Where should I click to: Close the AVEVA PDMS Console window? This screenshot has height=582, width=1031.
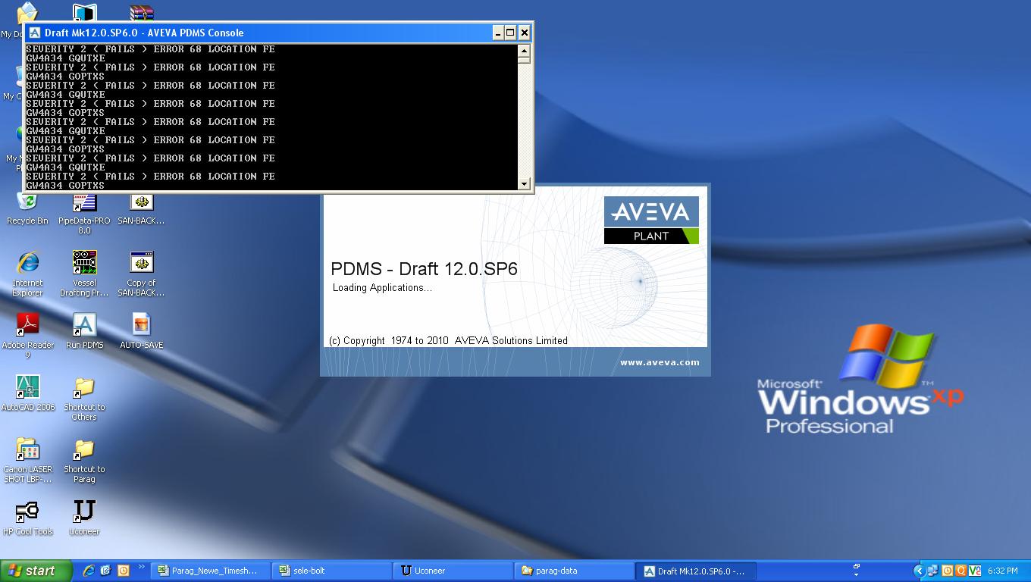[524, 33]
